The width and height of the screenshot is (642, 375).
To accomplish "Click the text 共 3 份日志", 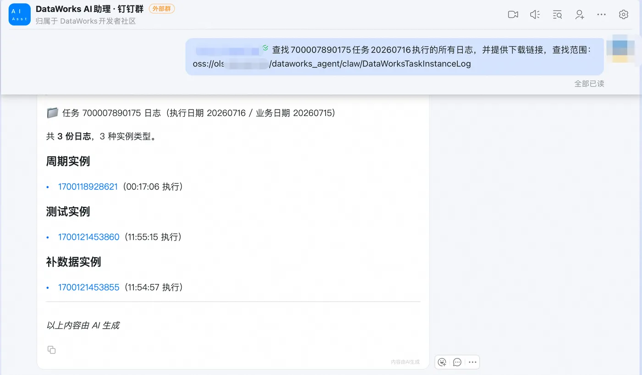I will tap(68, 137).
